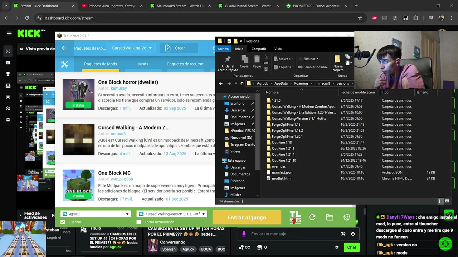458x257 pixels.
Task: Select Este equipo in navigation pane
Action: point(237,160)
